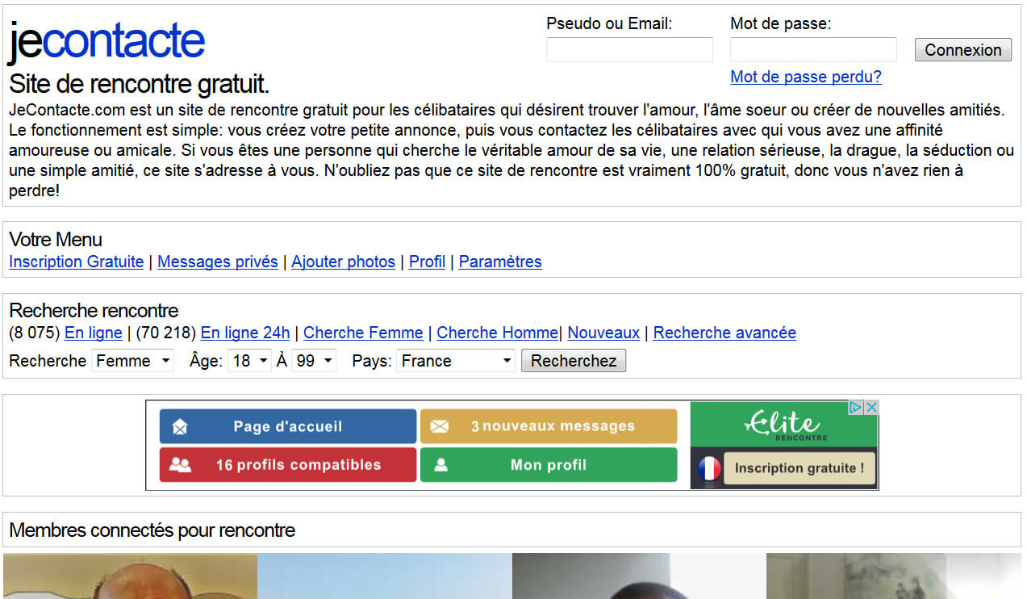This screenshot has width=1027, height=599.
Task: Click the Connexion button
Action: click(x=963, y=50)
